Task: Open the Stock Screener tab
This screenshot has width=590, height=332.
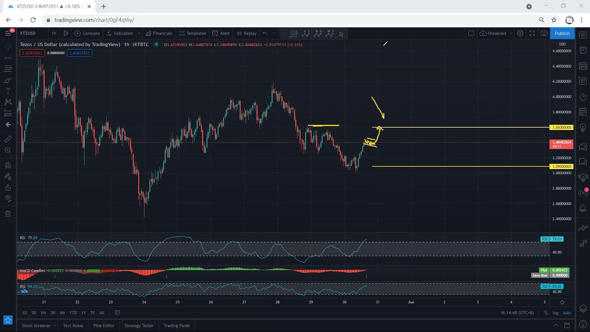Action: tap(36, 326)
